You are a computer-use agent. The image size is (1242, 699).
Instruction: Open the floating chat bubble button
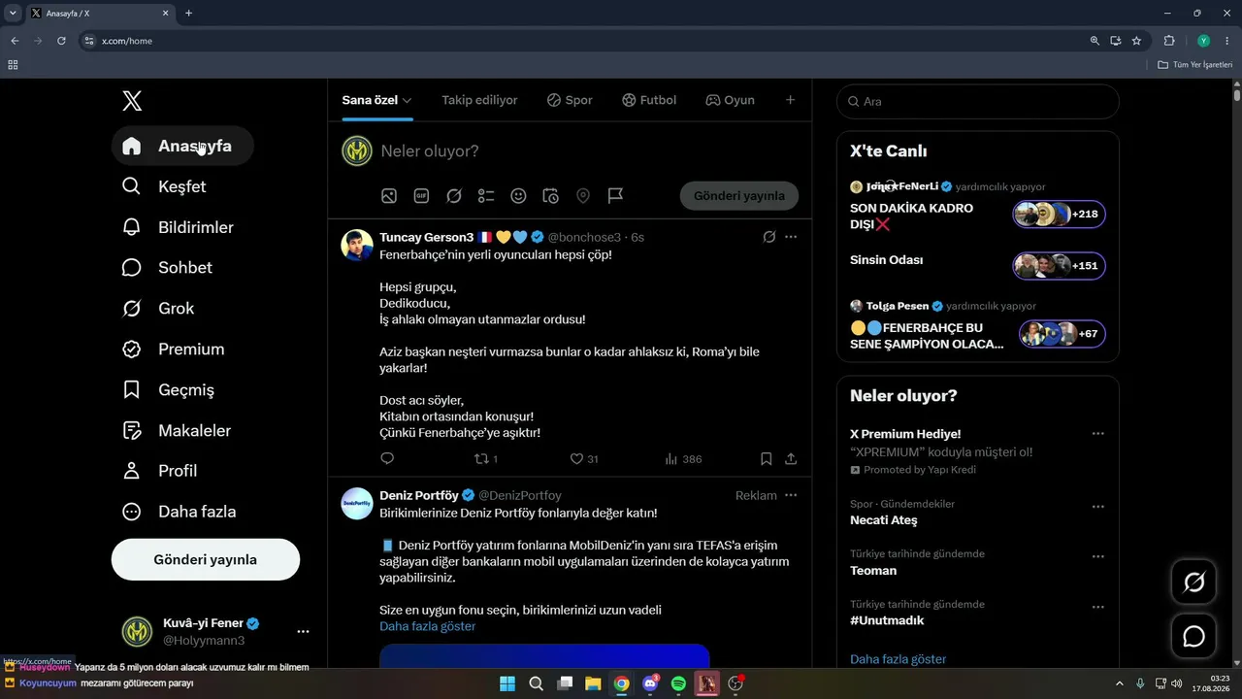pyautogui.click(x=1194, y=637)
